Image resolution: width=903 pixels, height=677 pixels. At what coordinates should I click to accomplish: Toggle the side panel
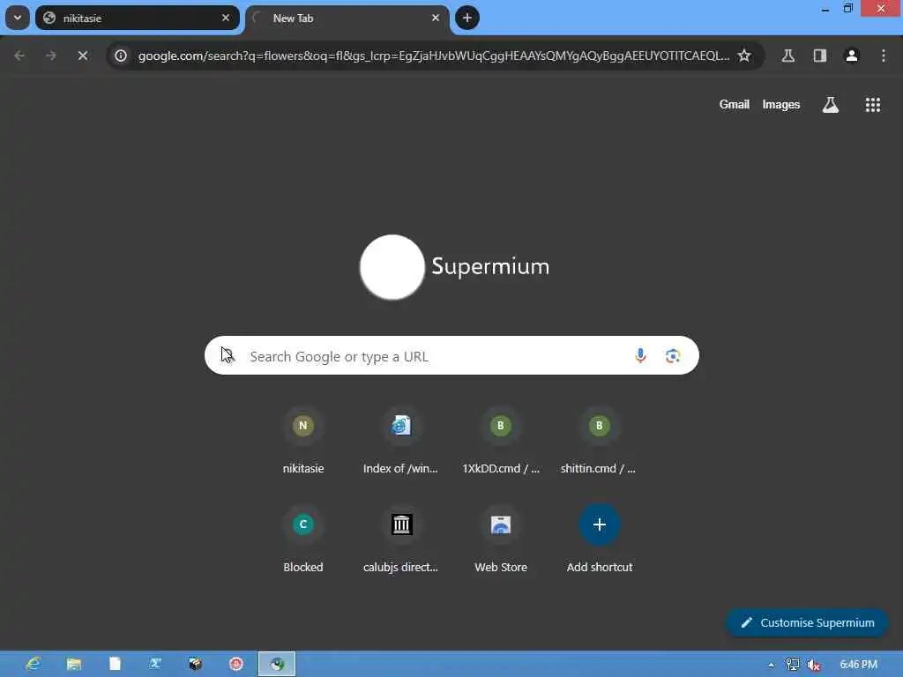(819, 56)
